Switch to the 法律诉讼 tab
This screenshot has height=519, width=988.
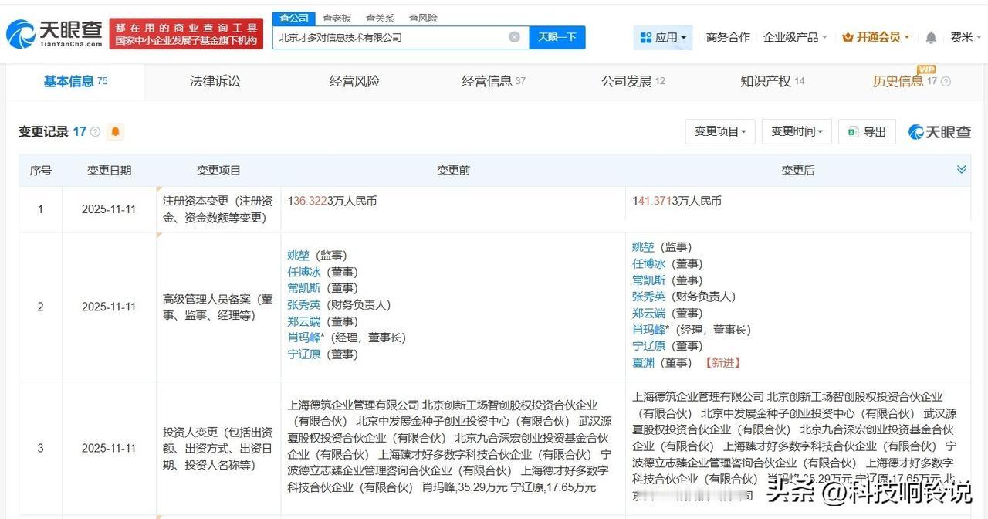[215, 80]
